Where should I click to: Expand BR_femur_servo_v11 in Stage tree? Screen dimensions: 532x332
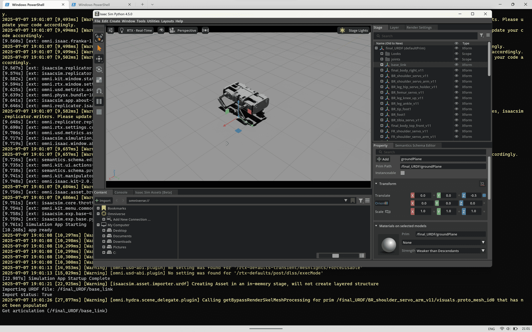click(x=382, y=92)
